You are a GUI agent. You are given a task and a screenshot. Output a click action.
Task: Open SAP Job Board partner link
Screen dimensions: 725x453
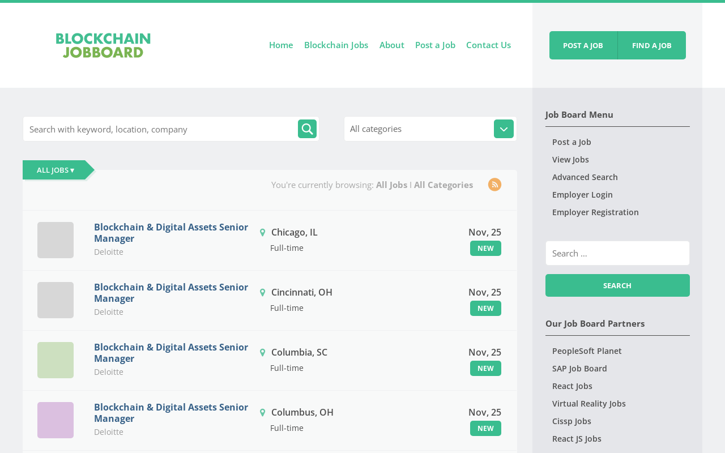[579, 369]
